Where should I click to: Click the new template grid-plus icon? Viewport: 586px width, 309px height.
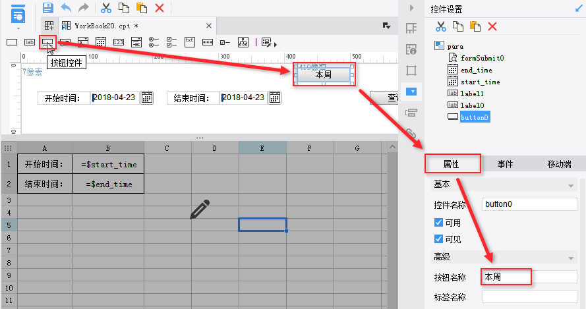(49, 26)
